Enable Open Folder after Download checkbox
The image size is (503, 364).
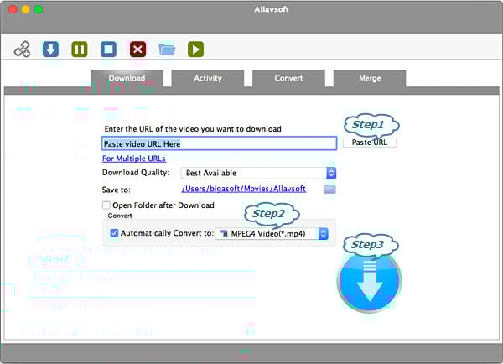106,205
